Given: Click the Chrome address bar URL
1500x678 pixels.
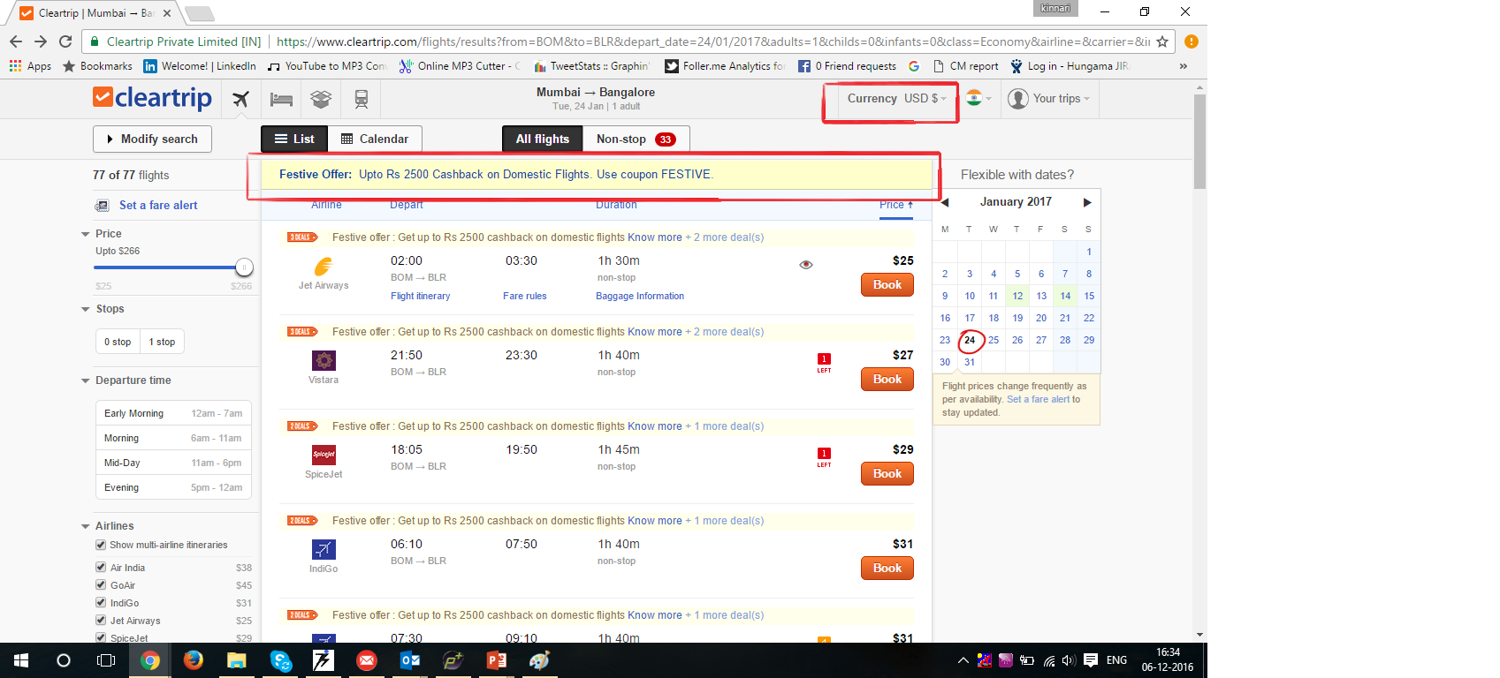Looking at the screenshot, I should click(713, 41).
